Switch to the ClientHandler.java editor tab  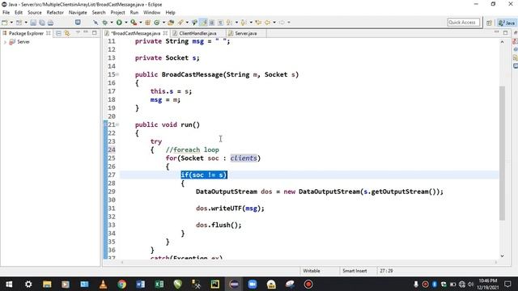point(197,33)
